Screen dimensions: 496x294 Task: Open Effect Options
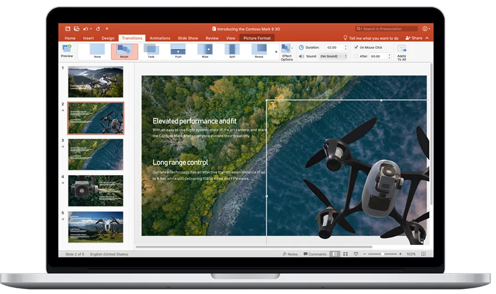pos(287,52)
